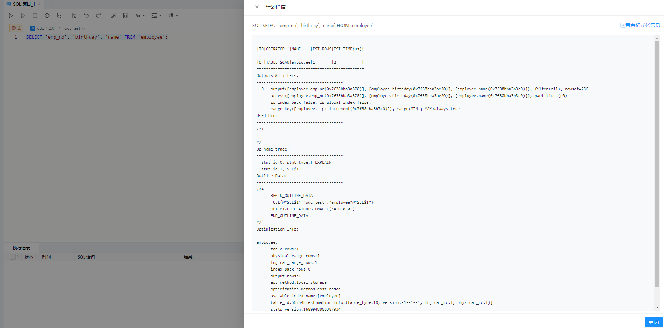Open the Aa text case dropdown

tap(140, 16)
